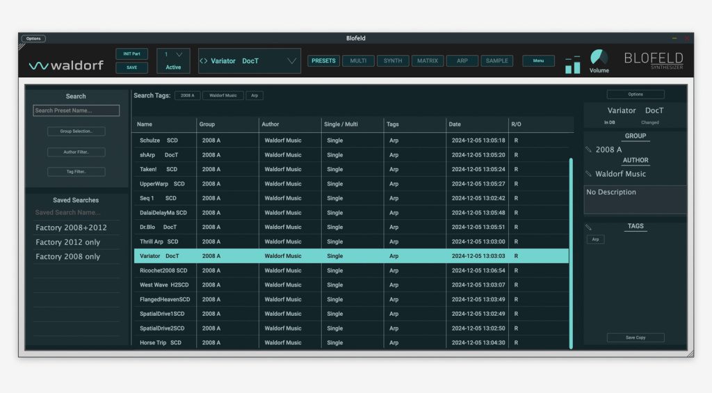
Task: Sort by the Date column header
Action: [x=477, y=124]
